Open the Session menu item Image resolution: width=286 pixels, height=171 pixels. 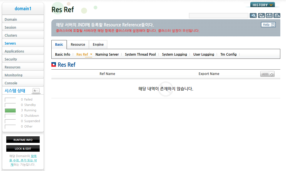[23, 27]
